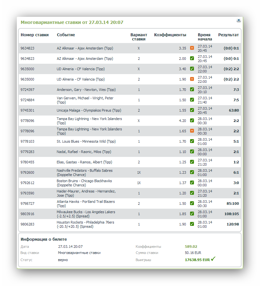Click the stake amount 50.16 EUR
The image size is (260, 286).
[193, 253]
